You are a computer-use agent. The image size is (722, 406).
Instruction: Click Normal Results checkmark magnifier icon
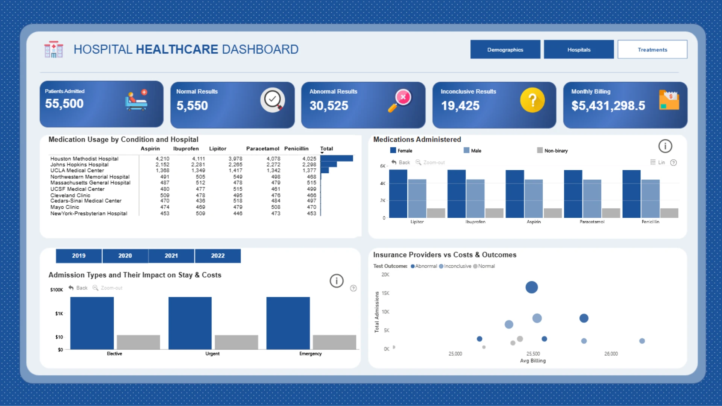273,100
